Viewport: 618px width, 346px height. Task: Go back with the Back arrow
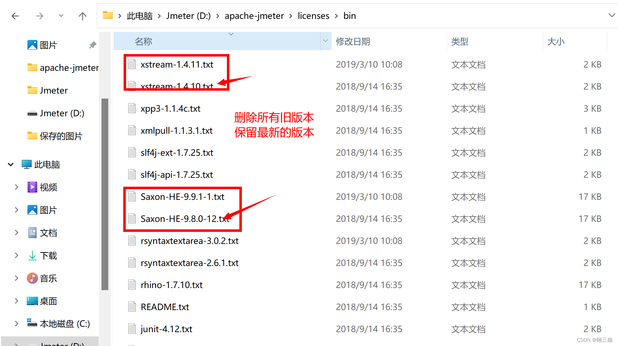click(15, 16)
